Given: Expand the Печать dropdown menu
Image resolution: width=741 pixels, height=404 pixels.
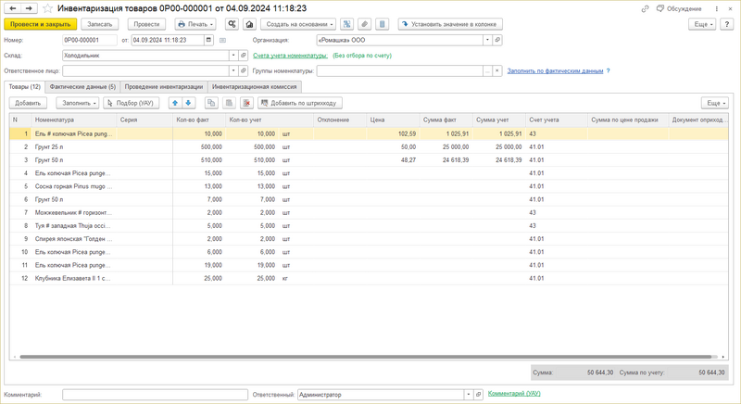Looking at the screenshot, I should tap(195, 24).
